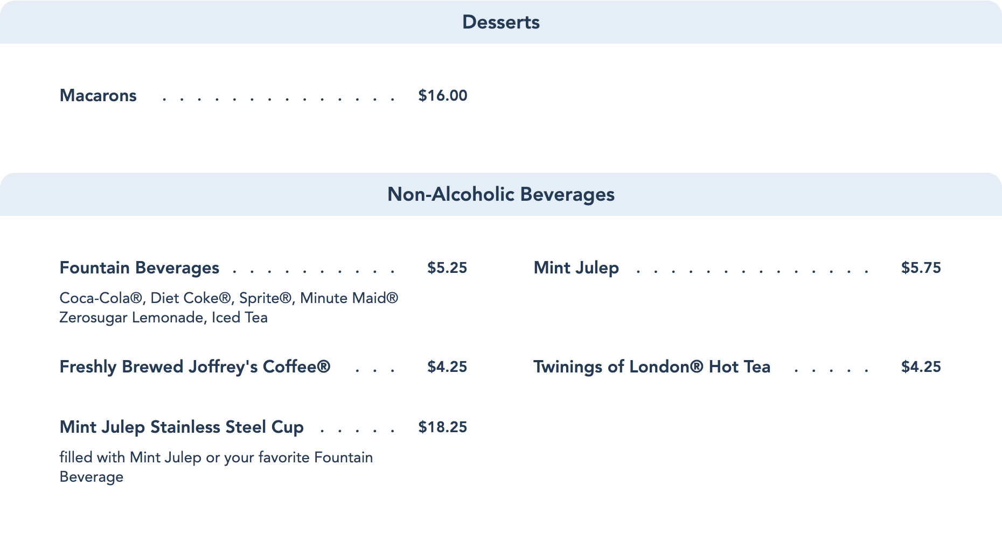Click the Joffrey's Coffee $4.25 price
The width and height of the screenshot is (1002, 535).
click(447, 367)
